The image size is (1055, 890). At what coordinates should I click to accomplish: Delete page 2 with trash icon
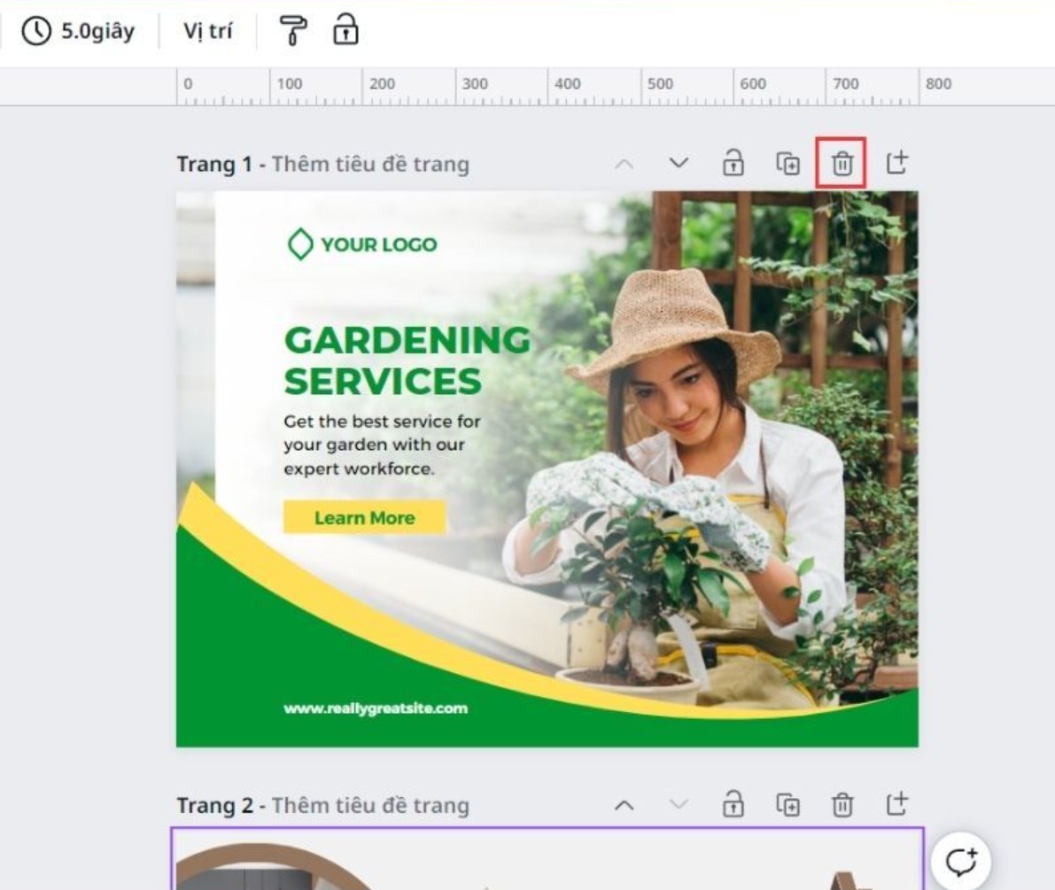click(841, 805)
